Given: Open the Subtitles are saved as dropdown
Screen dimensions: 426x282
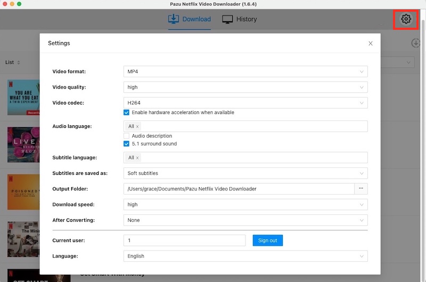Looking at the screenshot, I should (245, 173).
